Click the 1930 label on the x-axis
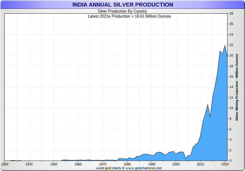 point(5,164)
